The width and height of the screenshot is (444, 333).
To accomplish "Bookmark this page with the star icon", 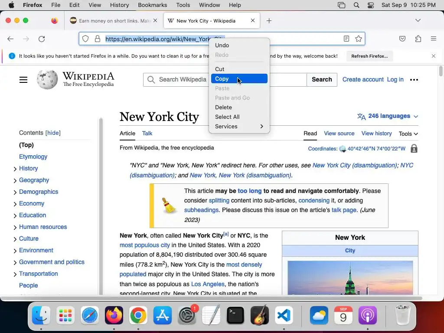I will coord(359,39).
